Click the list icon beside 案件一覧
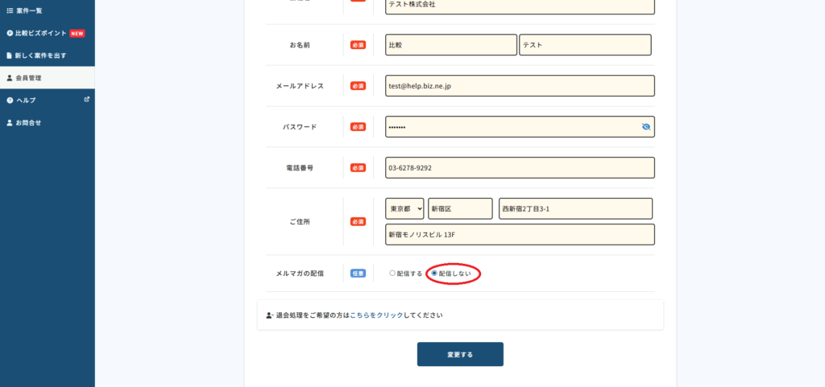Viewport: 825px width, 387px height. (10, 10)
